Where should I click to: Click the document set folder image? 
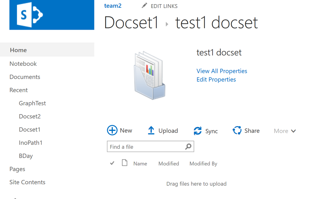150,75
